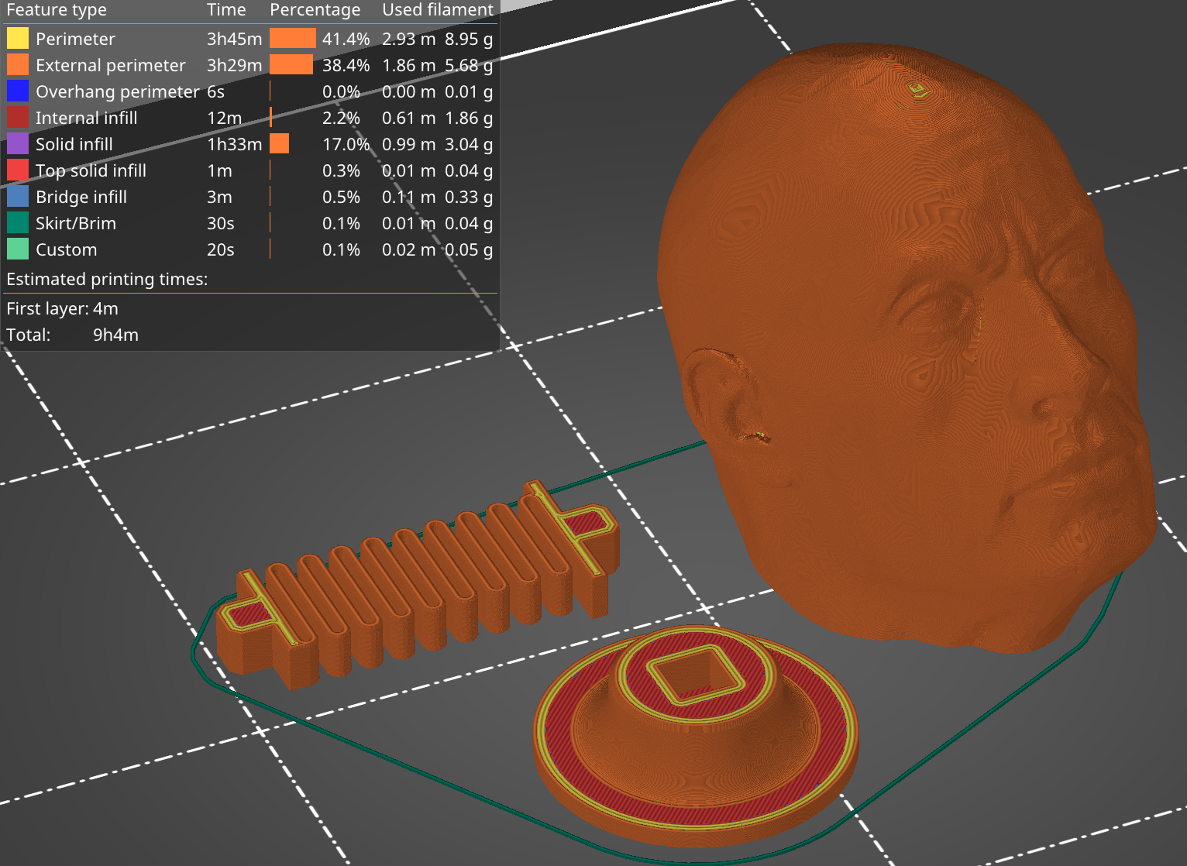This screenshot has width=1187, height=866.
Task: Click the Time column header
Action: point(226,10)
